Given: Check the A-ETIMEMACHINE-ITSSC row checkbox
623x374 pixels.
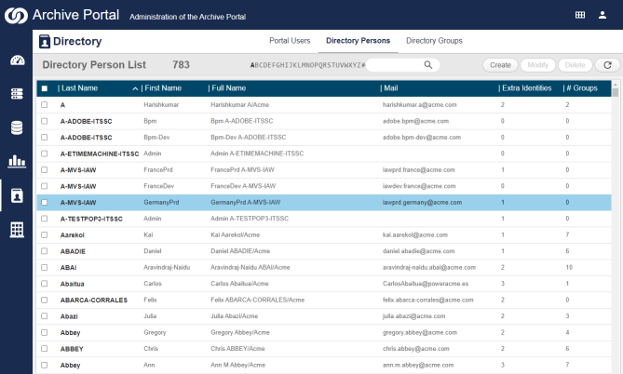Looking at the screenshot, I should point(45,154).
